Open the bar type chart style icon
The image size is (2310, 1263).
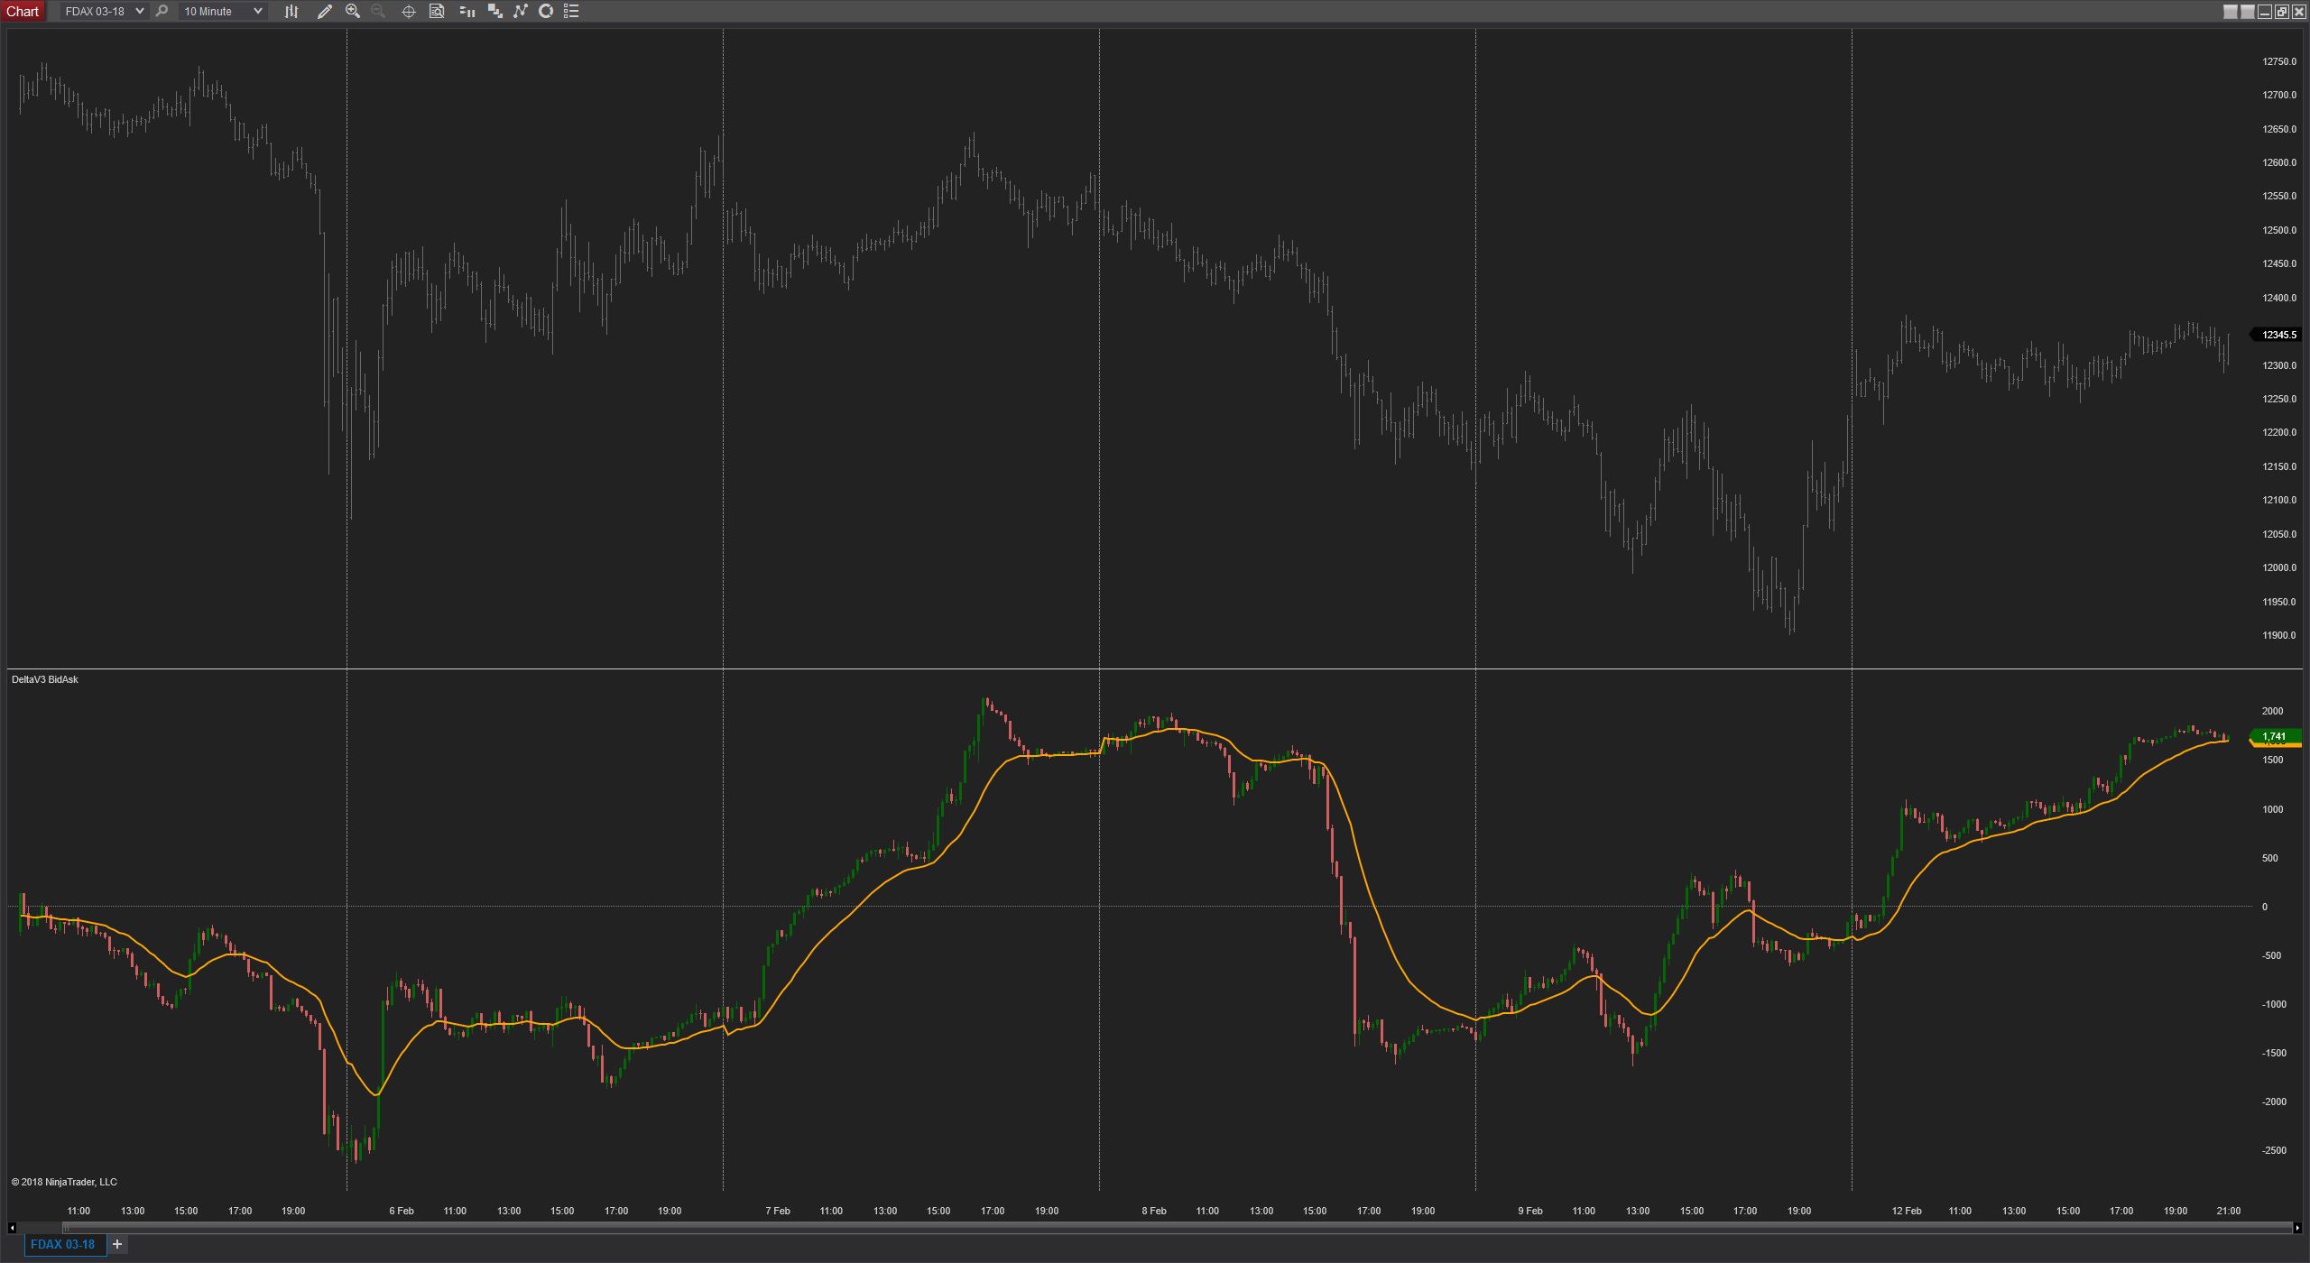tap(291, 12)
